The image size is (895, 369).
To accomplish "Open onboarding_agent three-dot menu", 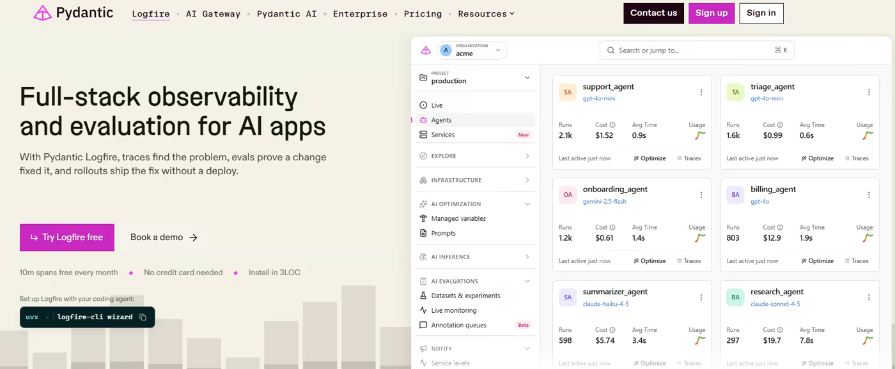I will tap(701, 195).
